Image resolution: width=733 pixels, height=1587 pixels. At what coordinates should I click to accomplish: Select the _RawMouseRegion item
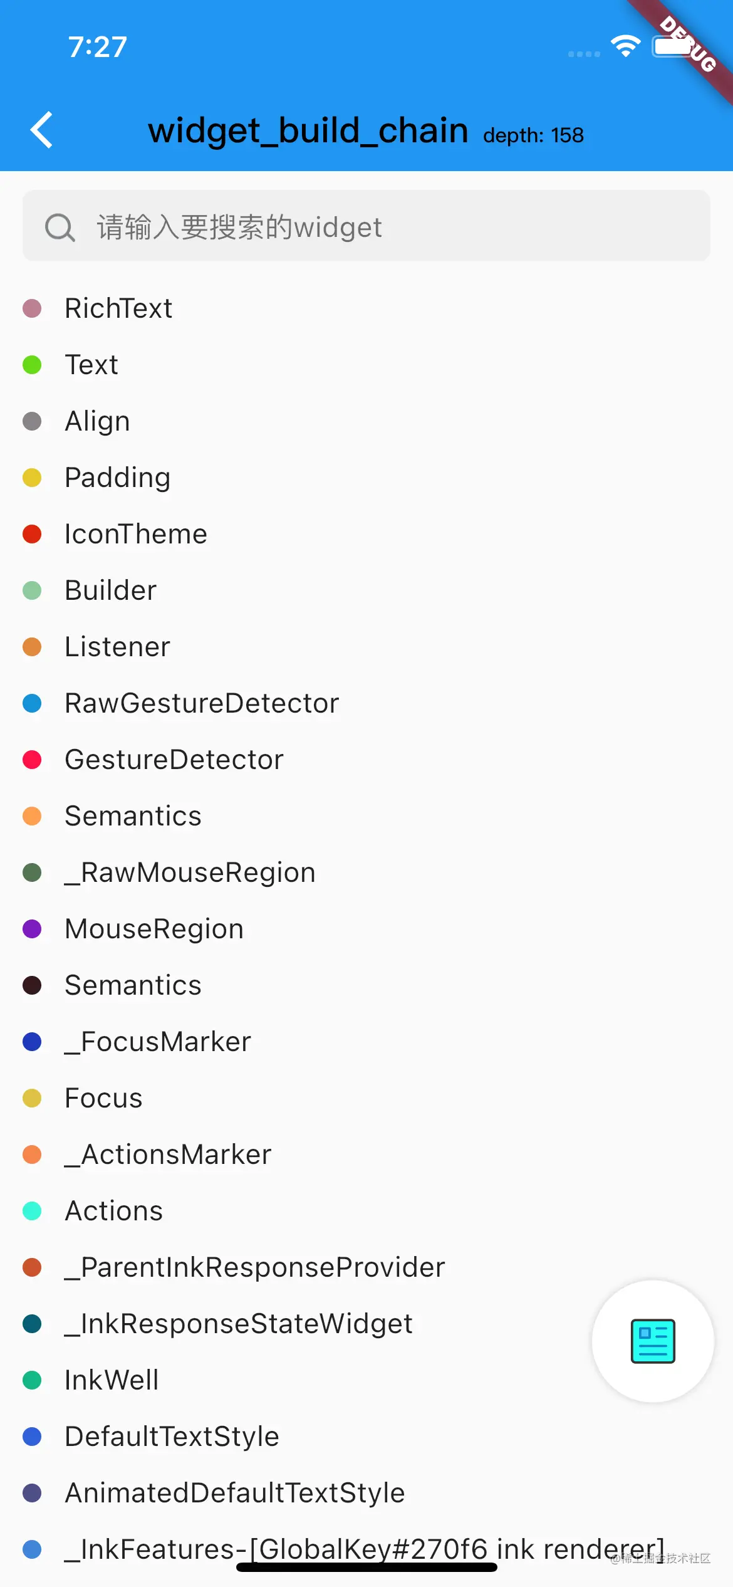coord(190,872)
